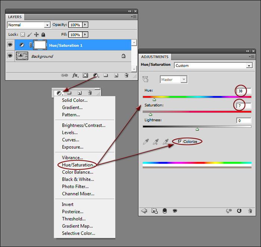Open Fill slider arrow
This screenshot has height=247, width=261.
85,35
